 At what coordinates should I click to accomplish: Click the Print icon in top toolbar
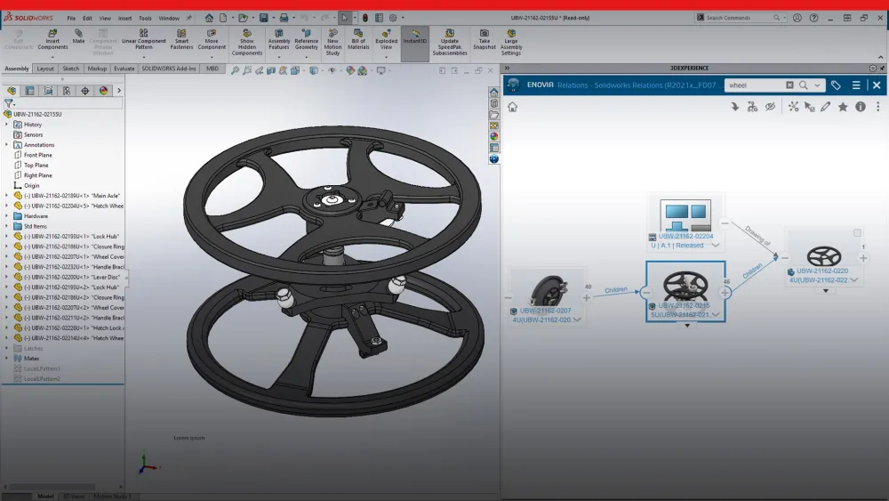pyautogui.click(x=284, y=18)
